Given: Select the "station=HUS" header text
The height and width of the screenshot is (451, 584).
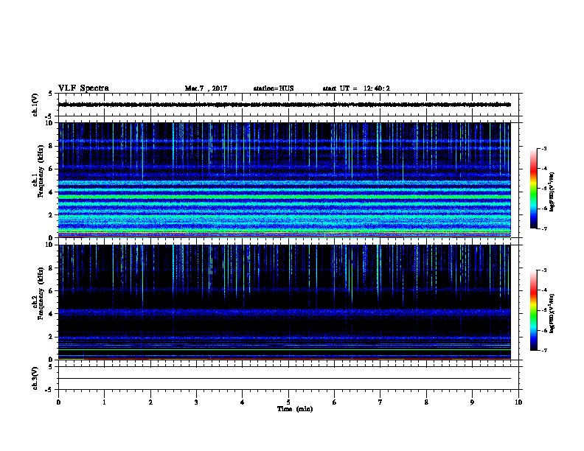Looking at the screenshot, I should (274, 88).
